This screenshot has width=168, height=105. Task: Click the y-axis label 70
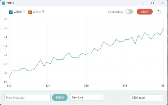(5, 73)
